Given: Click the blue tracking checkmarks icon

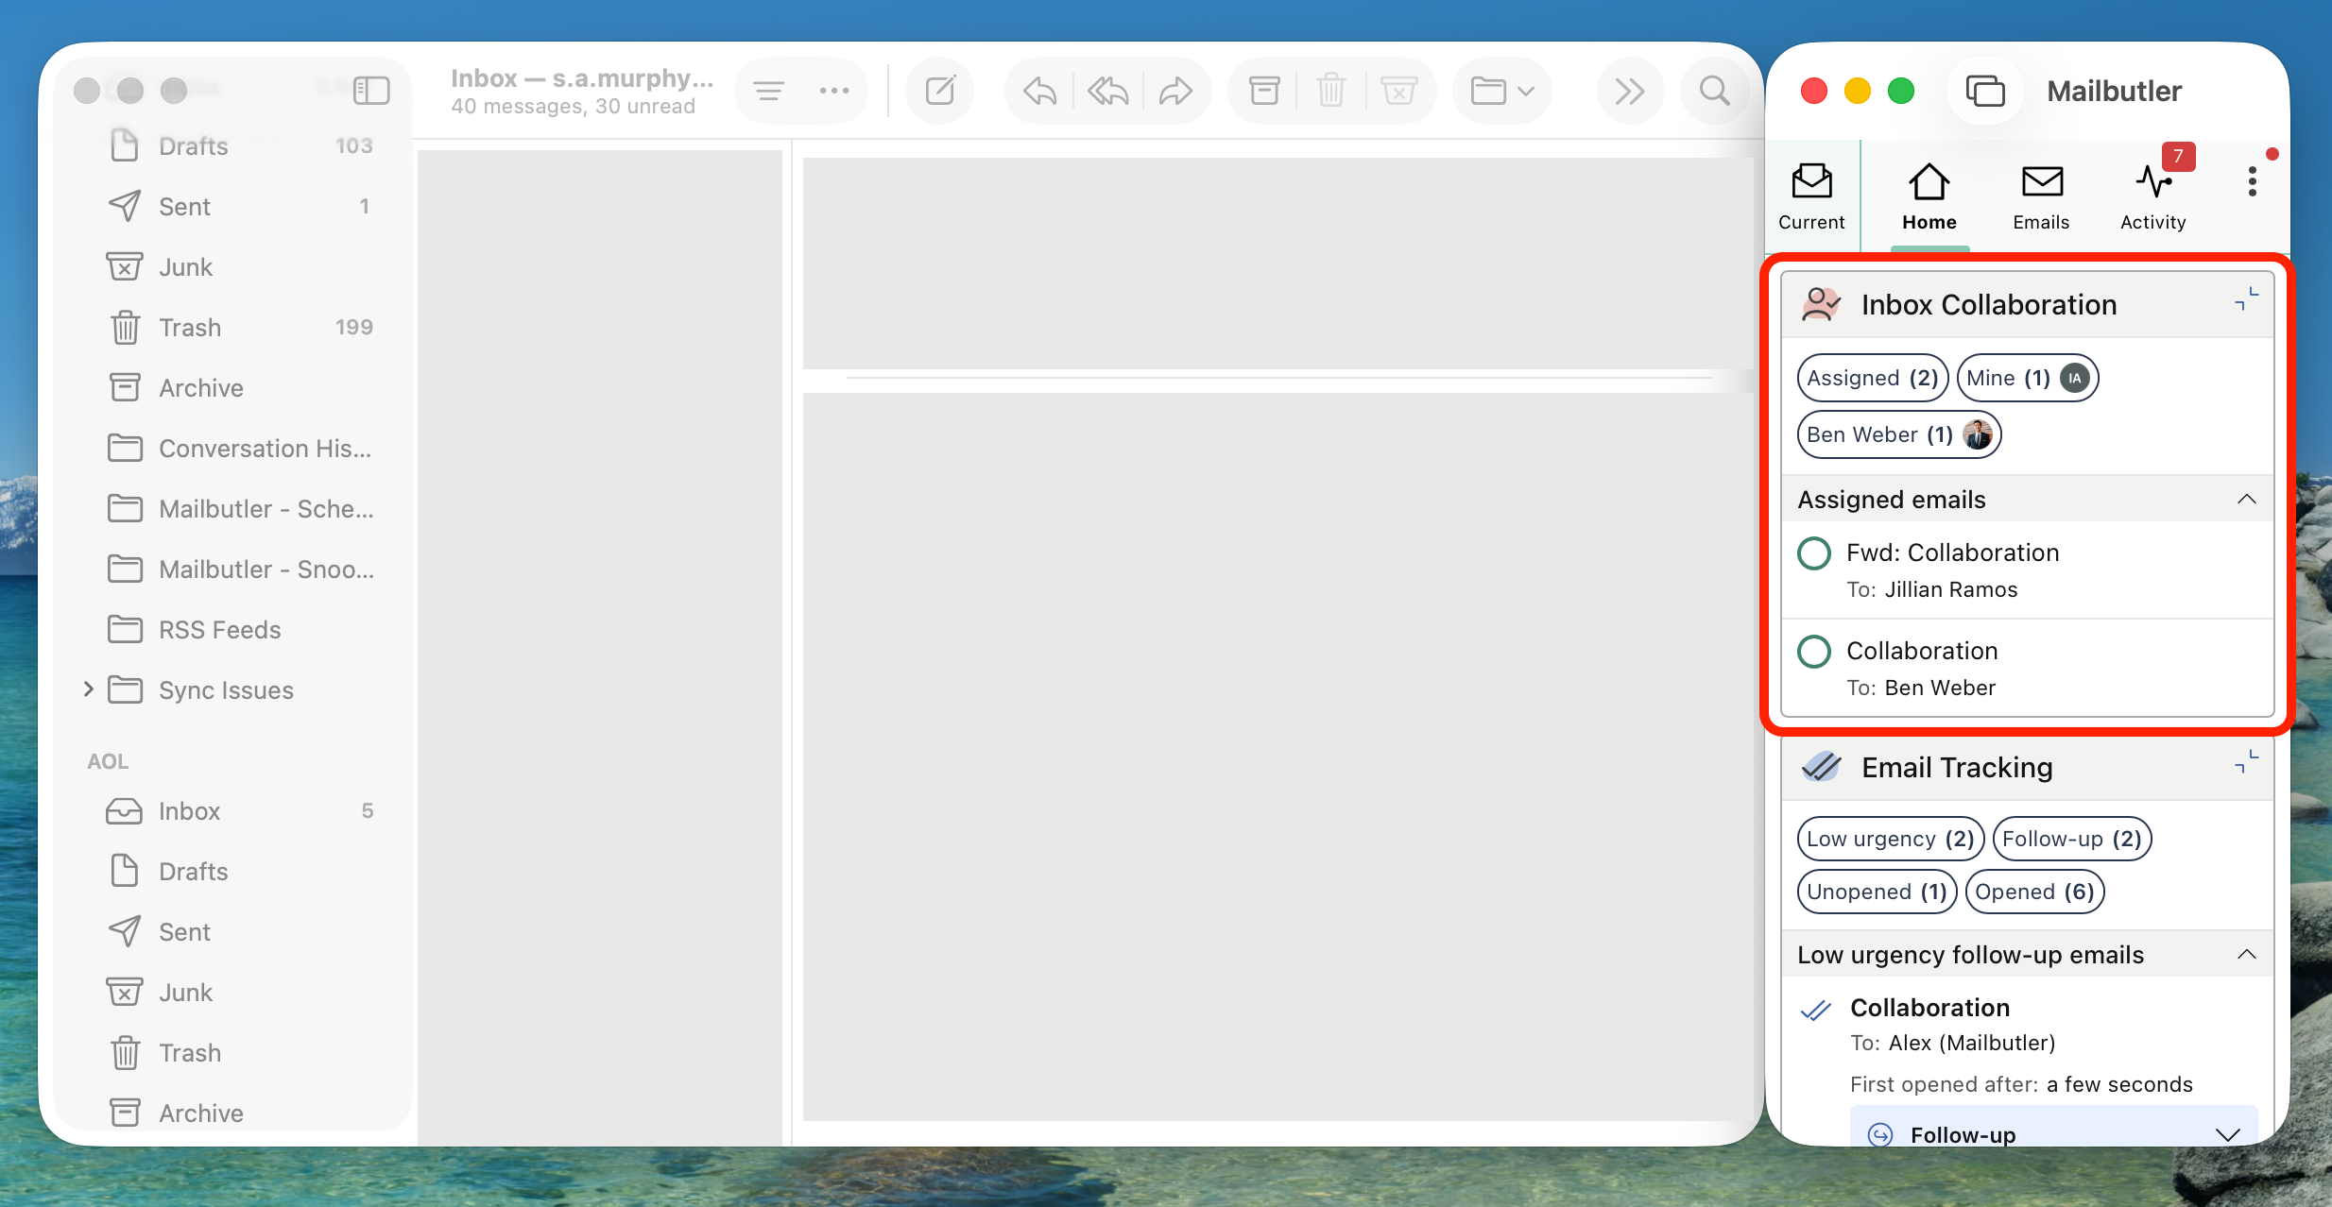Looking at the screenshot, I should tap(1816, 1011).
